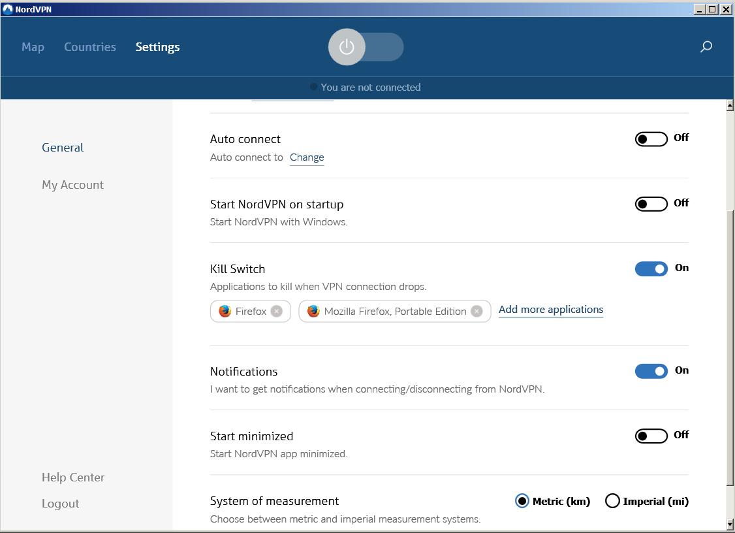735x533 pixels.
Task: Minimize the NordVPN window
Action: coord(699,9)
